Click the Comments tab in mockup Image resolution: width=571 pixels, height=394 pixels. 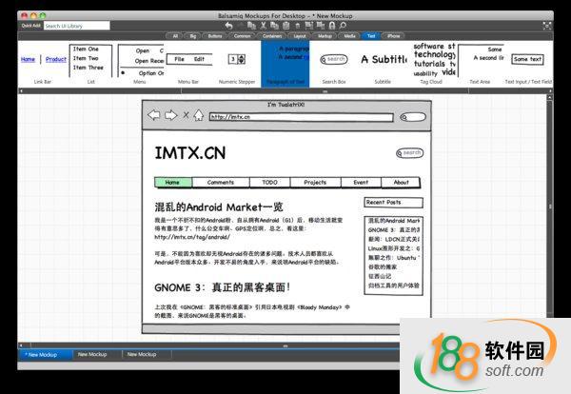coord(221,182)
